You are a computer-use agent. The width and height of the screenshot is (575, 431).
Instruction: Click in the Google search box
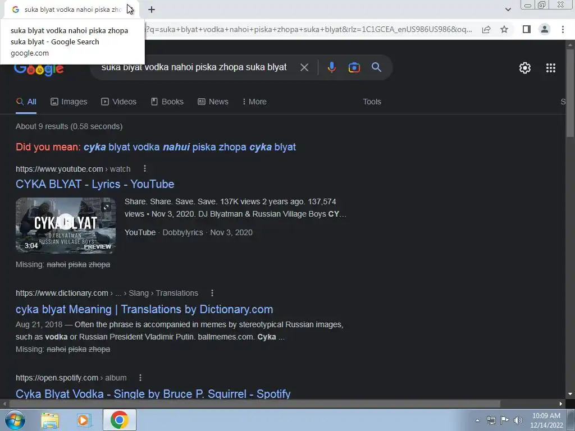194,67
